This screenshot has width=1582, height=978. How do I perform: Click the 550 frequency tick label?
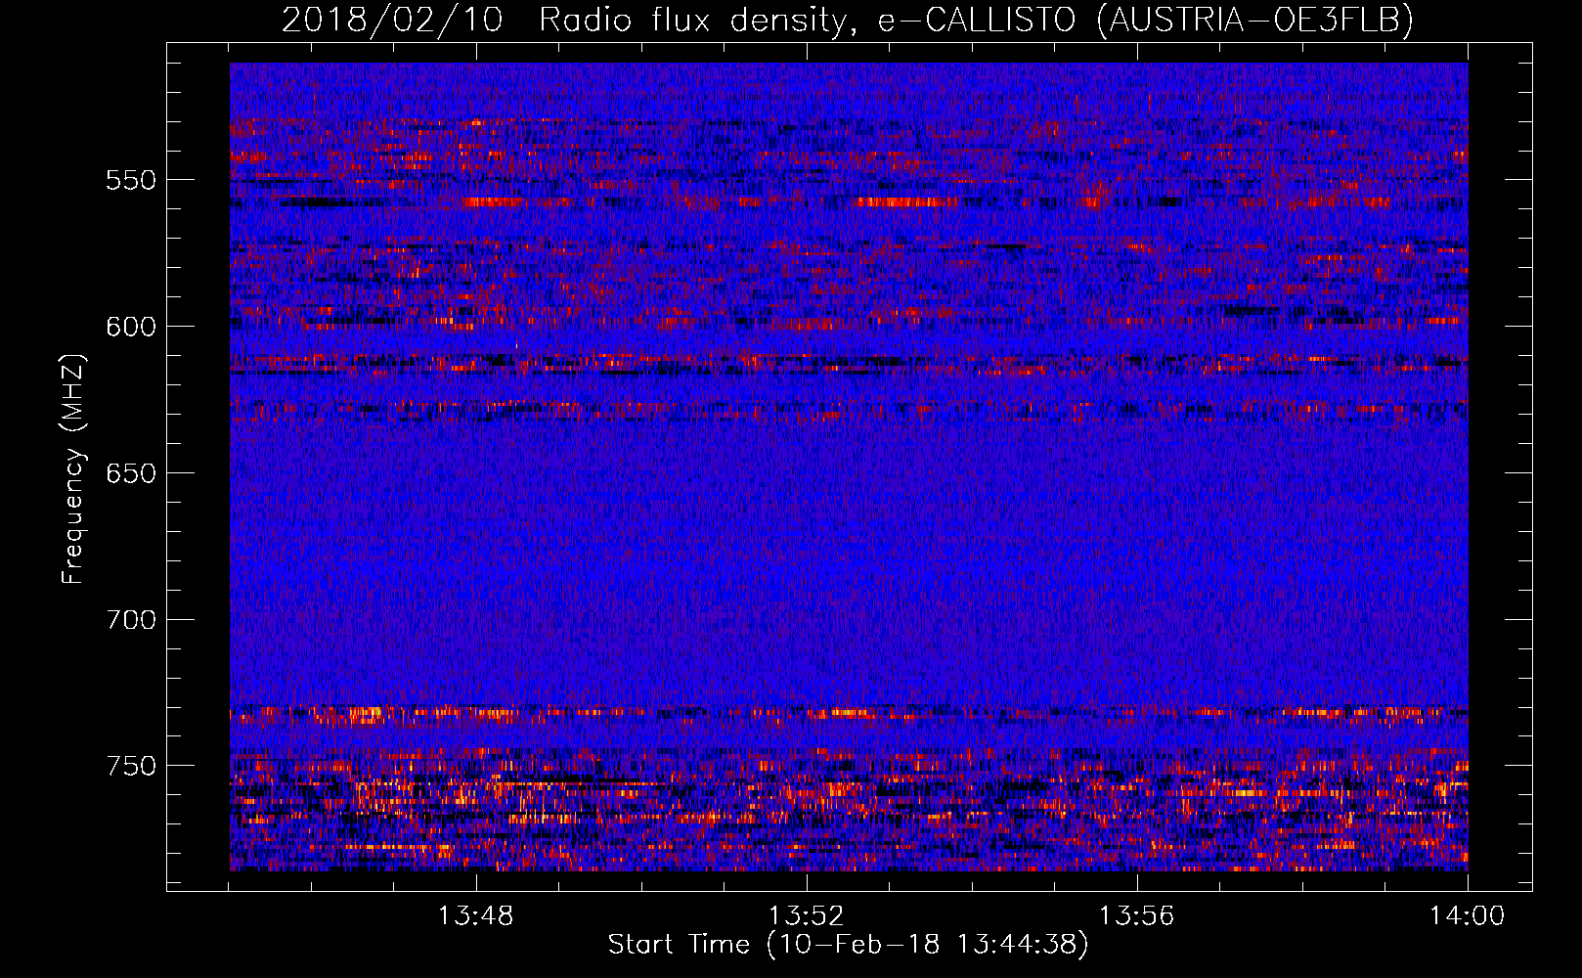pos(131,180)
